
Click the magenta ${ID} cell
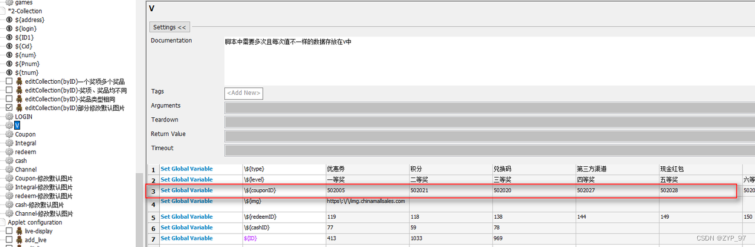[284, 239]
